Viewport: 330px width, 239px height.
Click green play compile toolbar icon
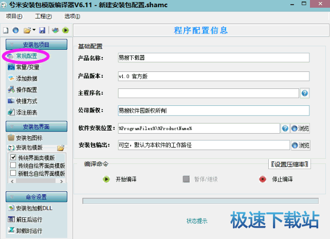(x=66, y=30)
